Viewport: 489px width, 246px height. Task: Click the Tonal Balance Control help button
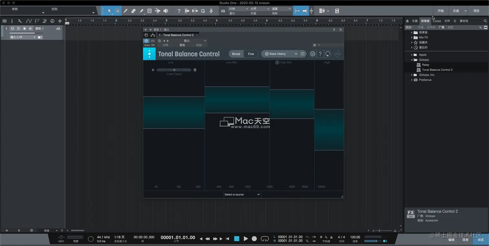coord(320,54)
